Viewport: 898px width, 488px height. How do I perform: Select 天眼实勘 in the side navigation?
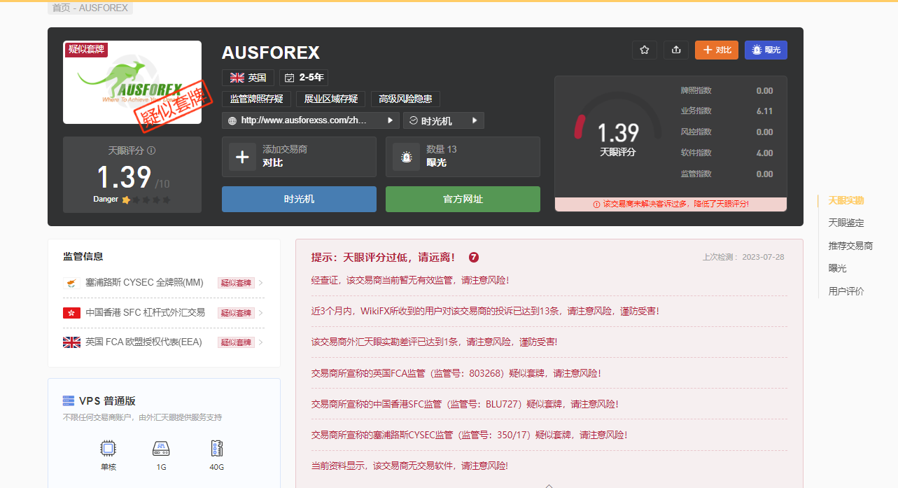tap(846, 200)
